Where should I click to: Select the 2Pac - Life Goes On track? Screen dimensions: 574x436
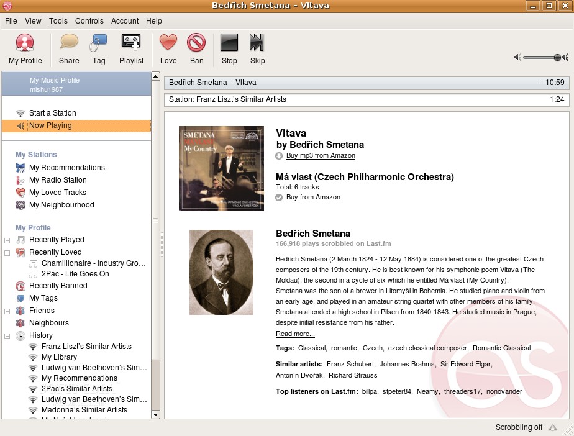[75, 274]
